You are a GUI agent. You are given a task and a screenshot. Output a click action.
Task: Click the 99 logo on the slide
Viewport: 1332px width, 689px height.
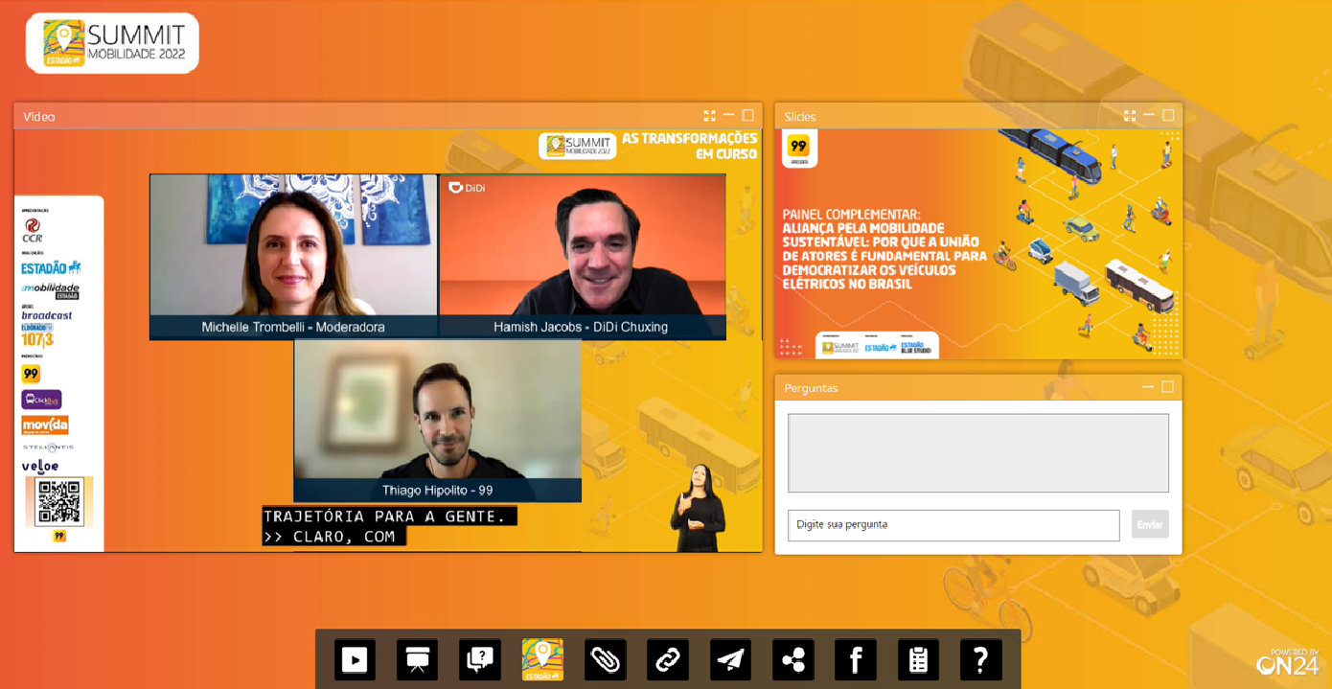tap(798, 149)
